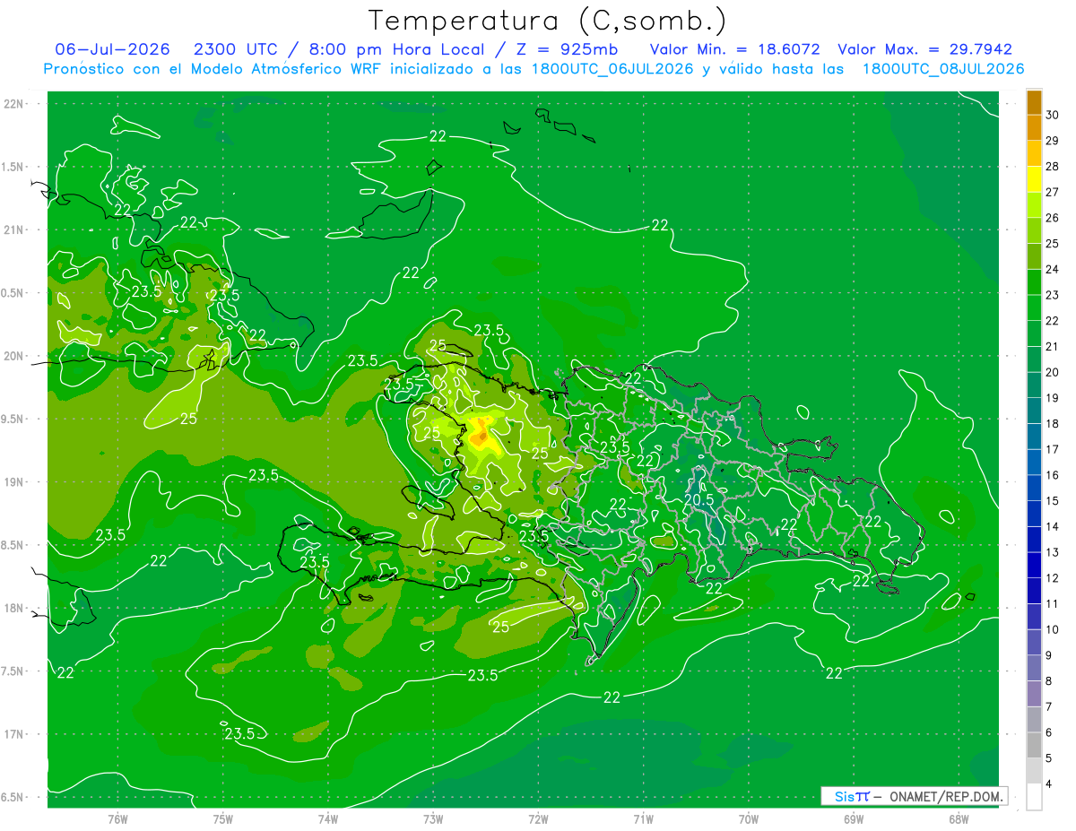The image size is (1076, 831).
Task: Click the orange temperature hotspot over northern Haiti
Action: pyautogui.click(x=481, y=435)
